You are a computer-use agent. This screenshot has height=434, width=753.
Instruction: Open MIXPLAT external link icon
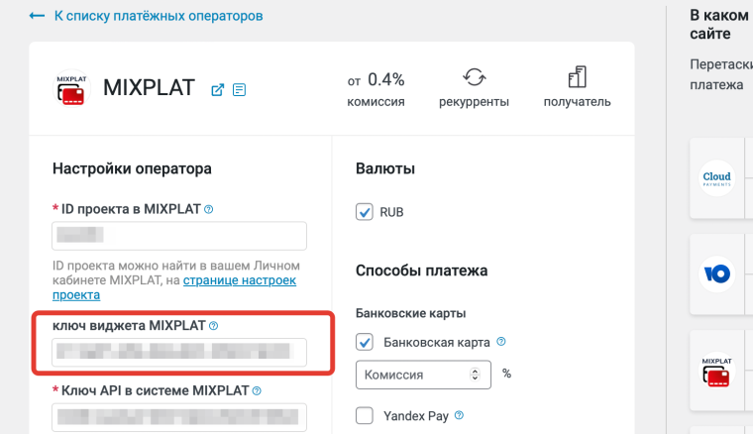point(218,89)
